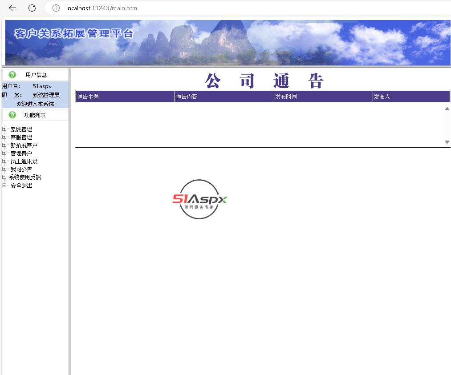This screenshot has width=451, height=375.
Task: Click the browser back arrow
Action: click(12, 8)
